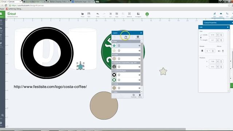Click the mirror horizontal icon
Screen dimensions: 233x131
coord(219,51)
